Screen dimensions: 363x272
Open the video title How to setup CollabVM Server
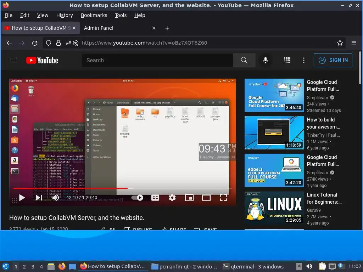point(77,218)
